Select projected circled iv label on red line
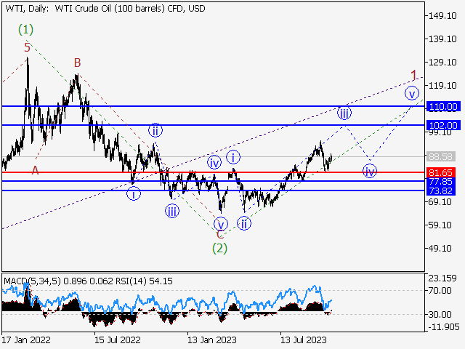Viewport: 465px width, 349px height. pos(370,172)
